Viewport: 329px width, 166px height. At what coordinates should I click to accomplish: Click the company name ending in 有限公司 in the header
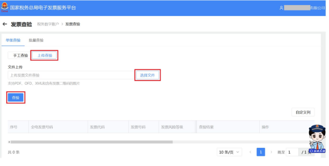click(305, 8)
